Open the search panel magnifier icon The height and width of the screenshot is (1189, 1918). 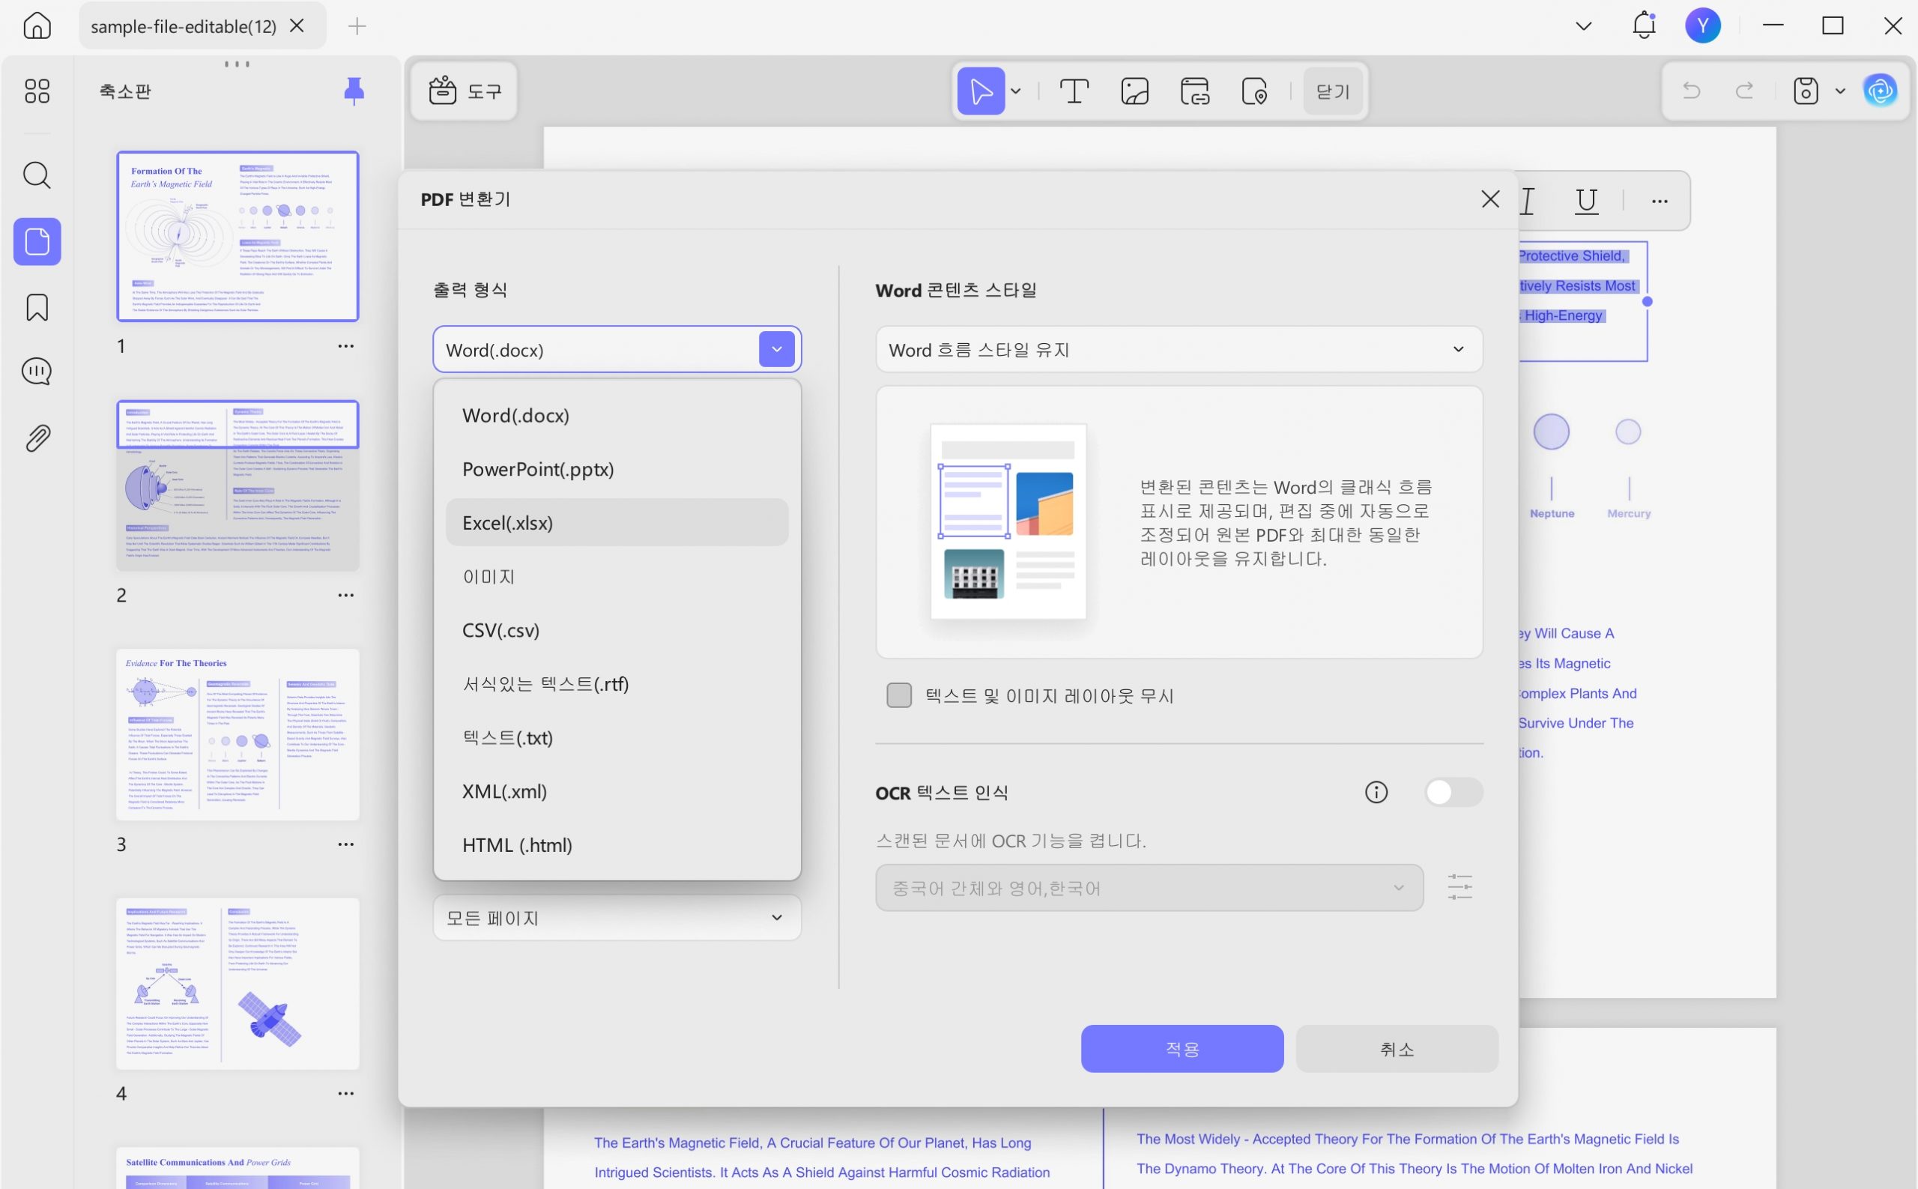point(37,175)
